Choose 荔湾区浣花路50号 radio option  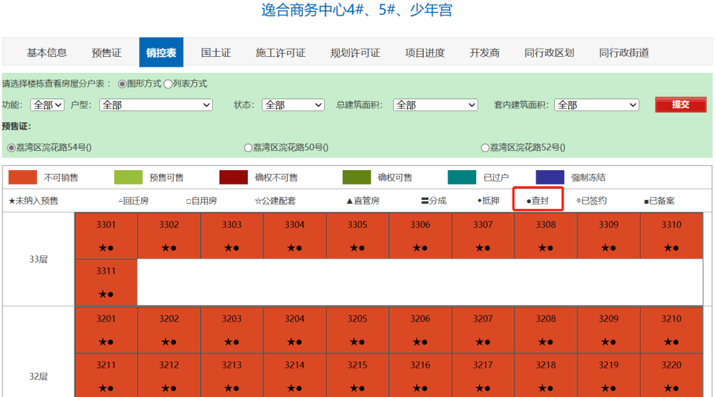248,148
